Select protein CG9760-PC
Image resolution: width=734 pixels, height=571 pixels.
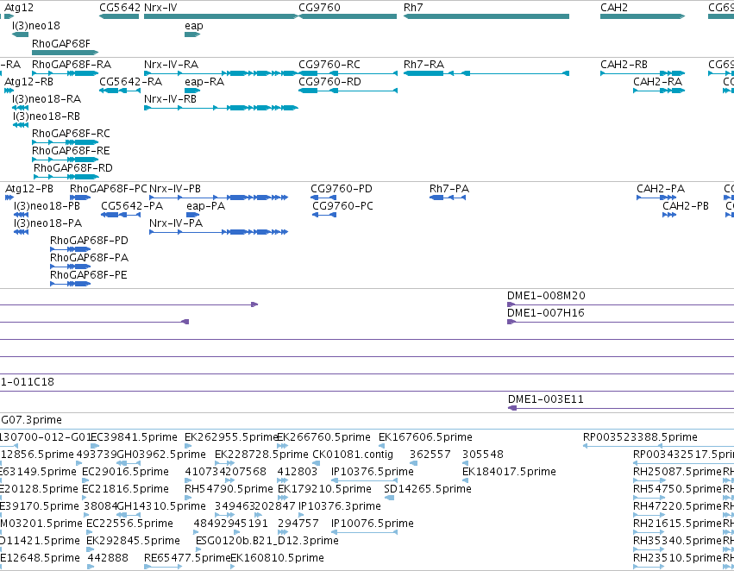click(342, 206)
